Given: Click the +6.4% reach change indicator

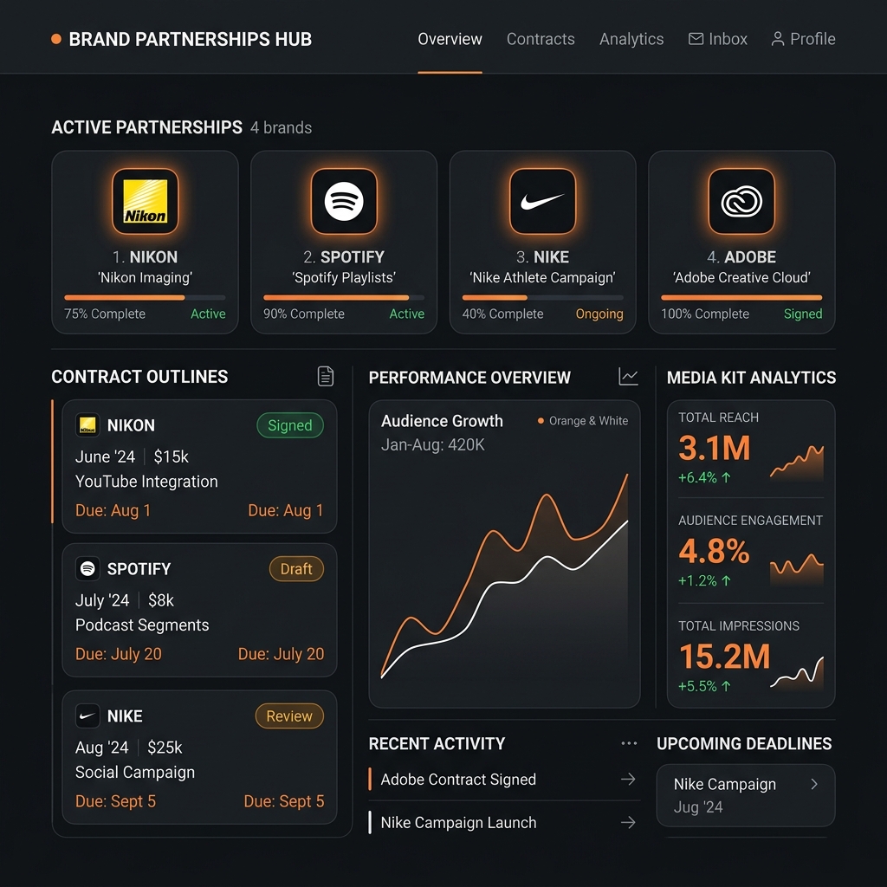Looking at the screenshot, I should tap(704, 477).
